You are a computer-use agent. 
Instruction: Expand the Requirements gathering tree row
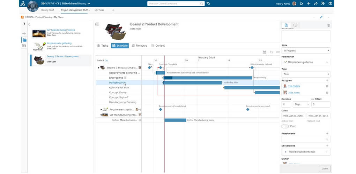click(x=102, y=109)
